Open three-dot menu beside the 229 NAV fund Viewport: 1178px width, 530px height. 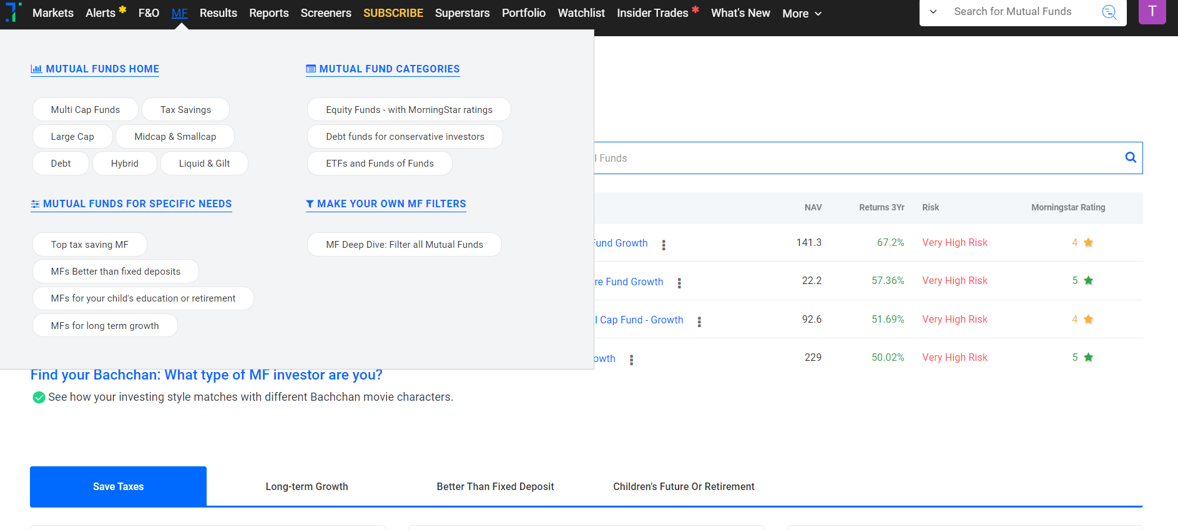(631, 360)
